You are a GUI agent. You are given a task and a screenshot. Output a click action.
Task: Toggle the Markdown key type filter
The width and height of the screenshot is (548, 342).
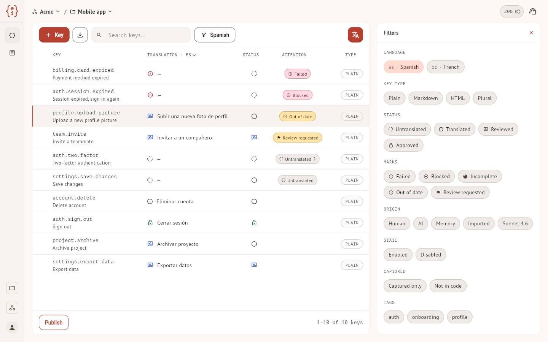point(426,98)
